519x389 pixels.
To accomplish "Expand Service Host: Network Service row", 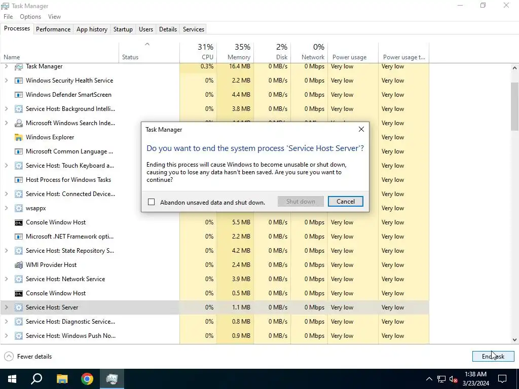I will (x=6, y=279).
